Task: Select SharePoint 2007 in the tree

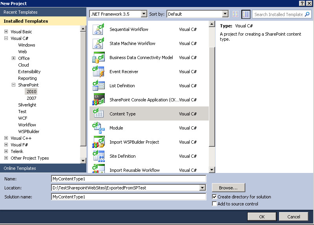Action: (31, 98)
